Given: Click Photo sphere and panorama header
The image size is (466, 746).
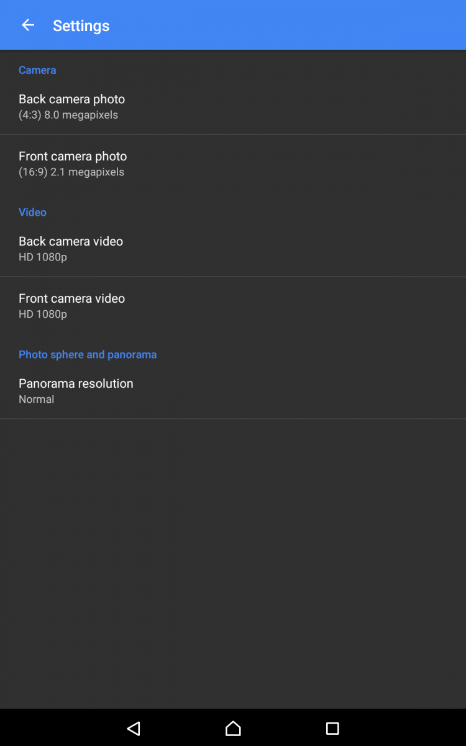Looking at the screenshot, I should point(88,355).
